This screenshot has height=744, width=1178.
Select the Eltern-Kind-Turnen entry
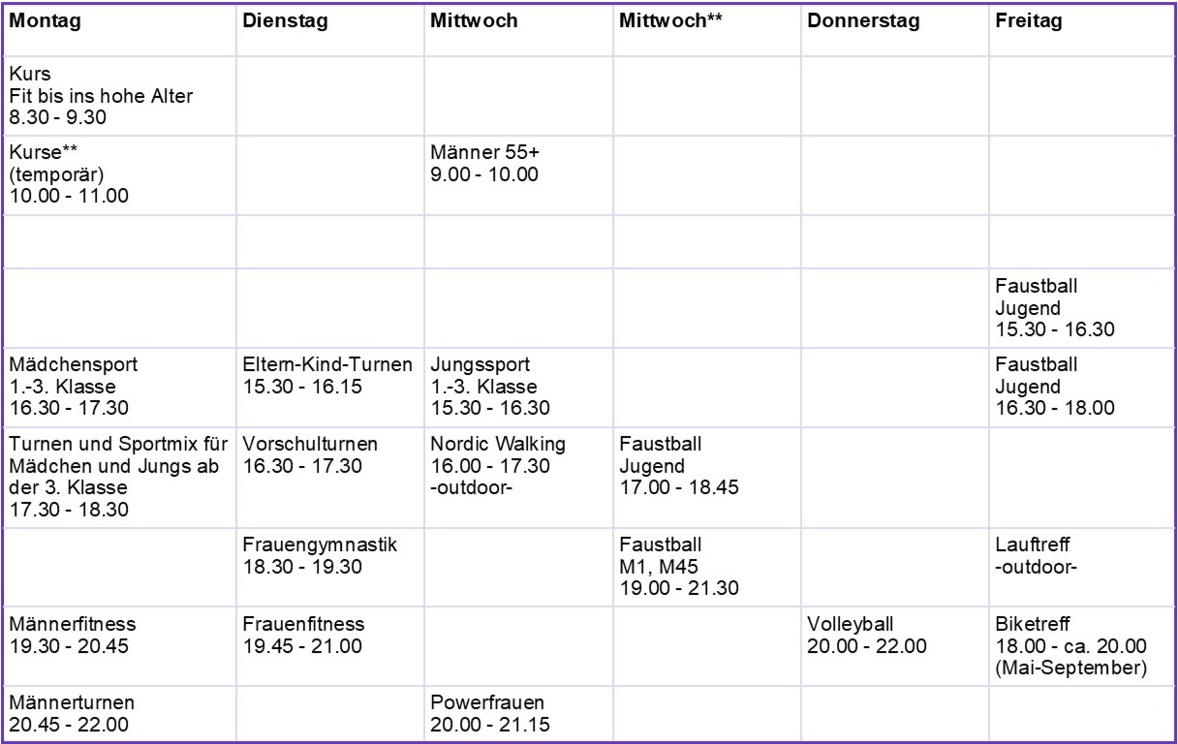(x=329, y=387)
